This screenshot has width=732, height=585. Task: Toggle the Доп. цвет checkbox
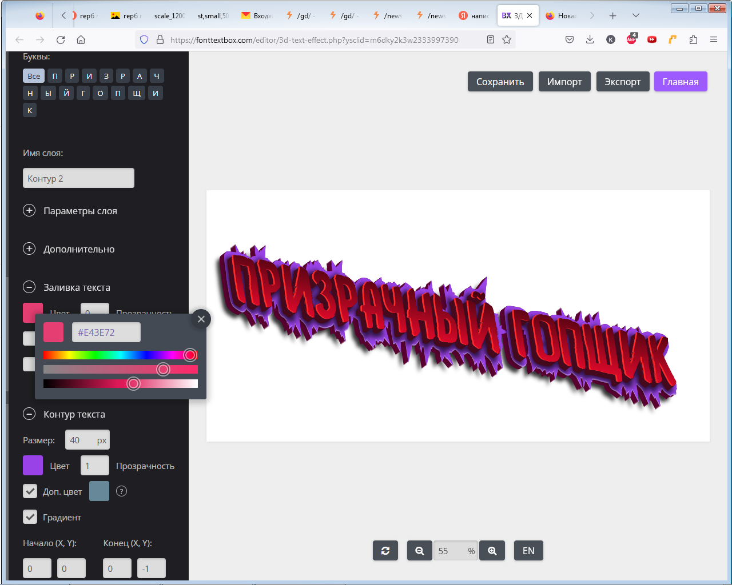click(x=30, y=491)
